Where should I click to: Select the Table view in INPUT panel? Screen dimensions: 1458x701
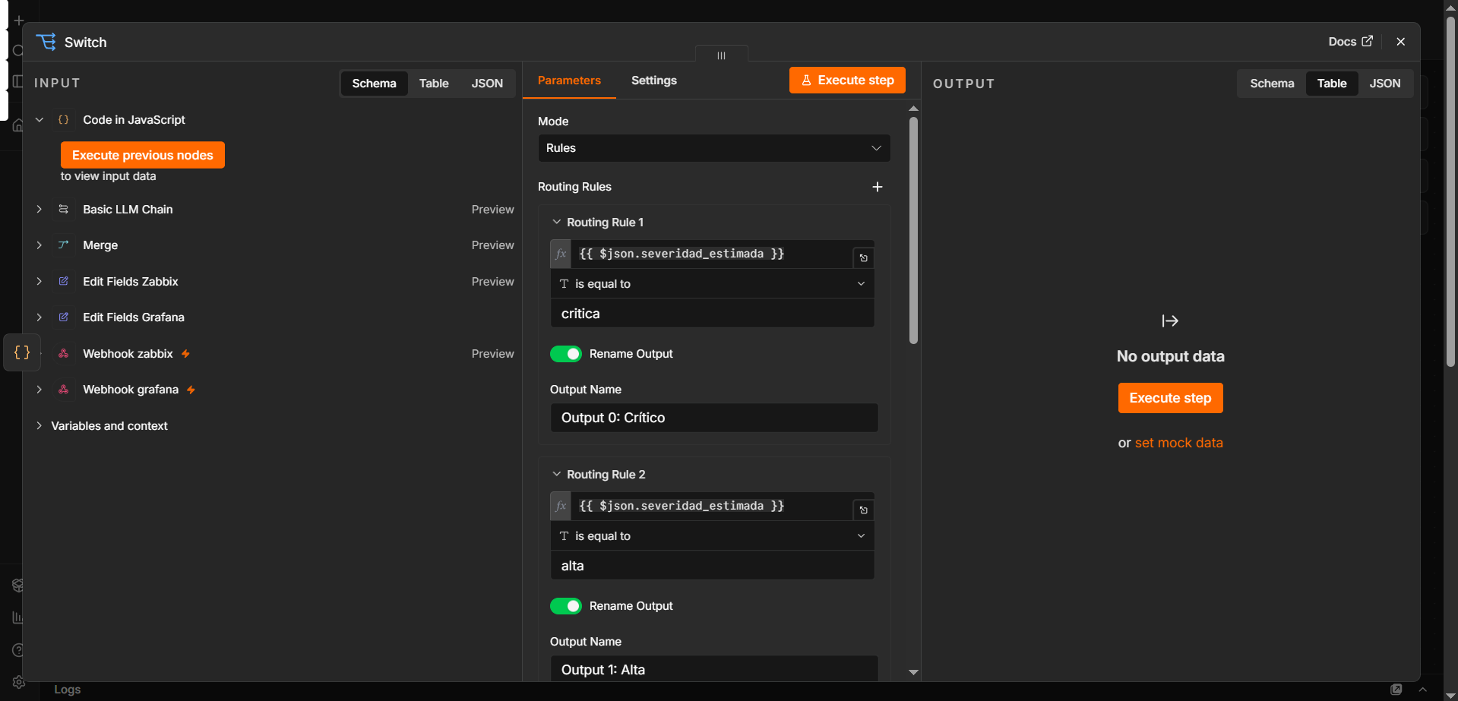pyautogui.click(x=434, y=84)
